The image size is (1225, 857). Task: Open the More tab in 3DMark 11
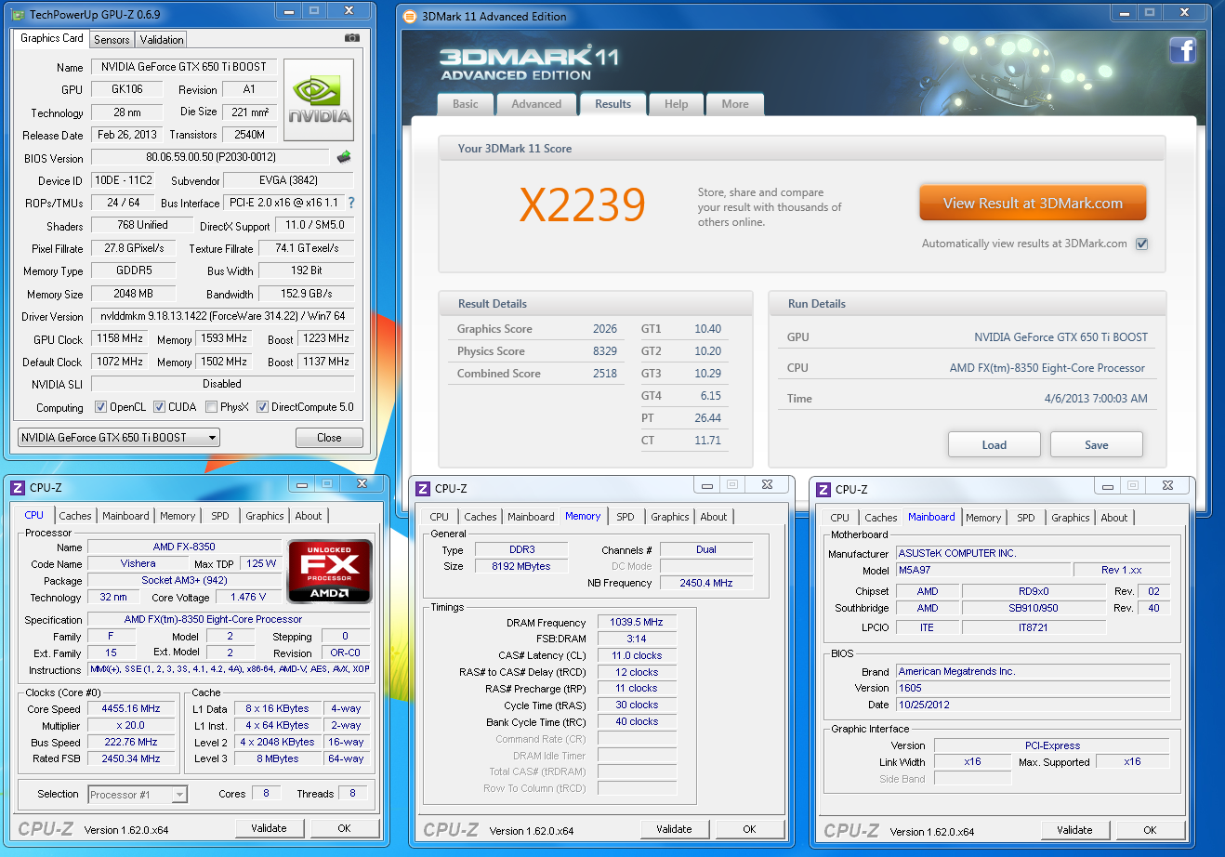(735, 104)
